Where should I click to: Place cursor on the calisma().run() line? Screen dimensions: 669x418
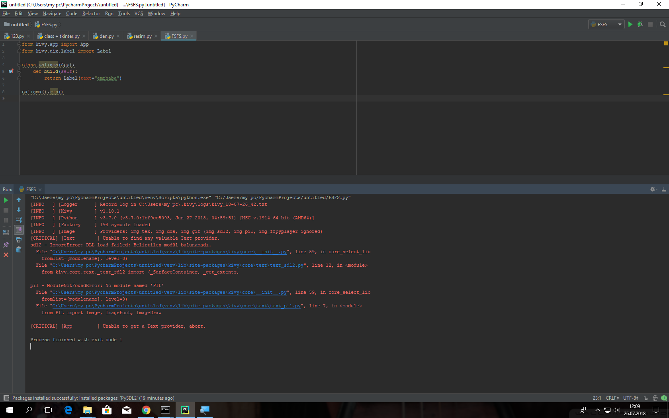43,92
